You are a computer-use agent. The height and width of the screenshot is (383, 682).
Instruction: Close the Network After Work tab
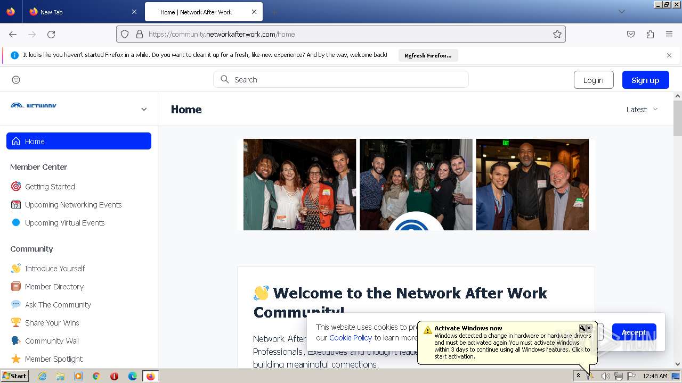coord(254,12)
